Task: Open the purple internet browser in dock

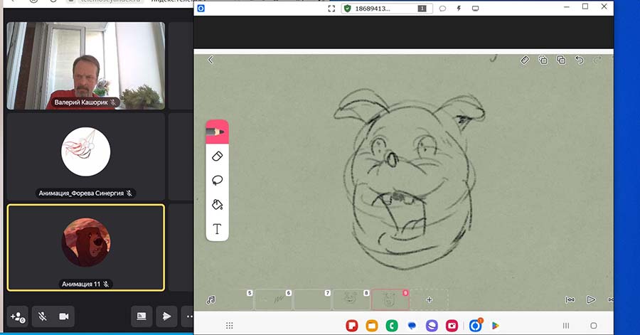Action: coord(432,326)
